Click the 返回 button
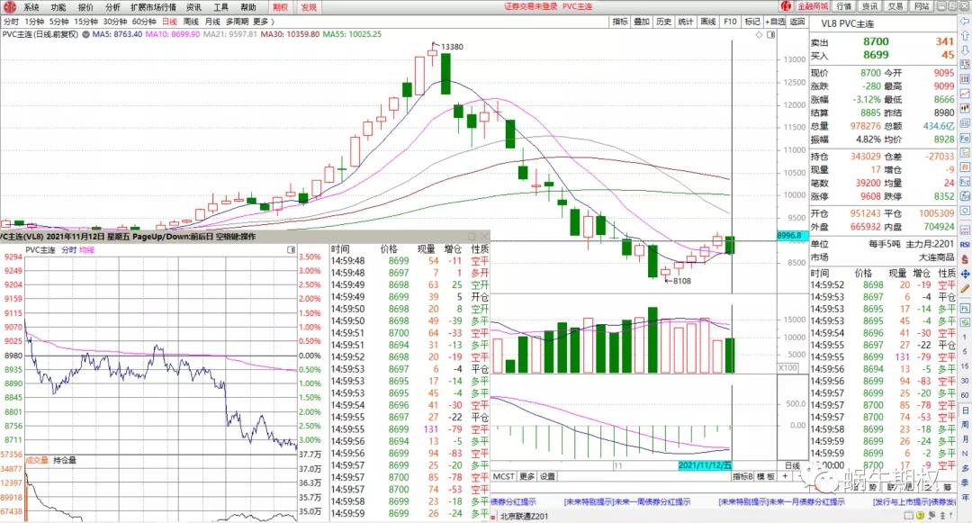Image resolution: width=972 pixels, height=523 pixels. [797, 21]
